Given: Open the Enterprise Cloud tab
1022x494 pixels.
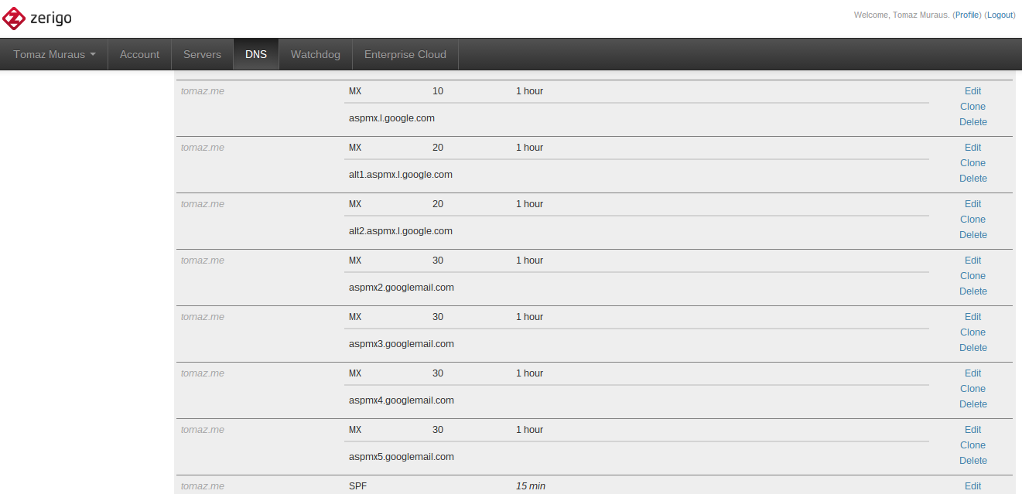Looking at the screenshot, I should tap(405, 54).
